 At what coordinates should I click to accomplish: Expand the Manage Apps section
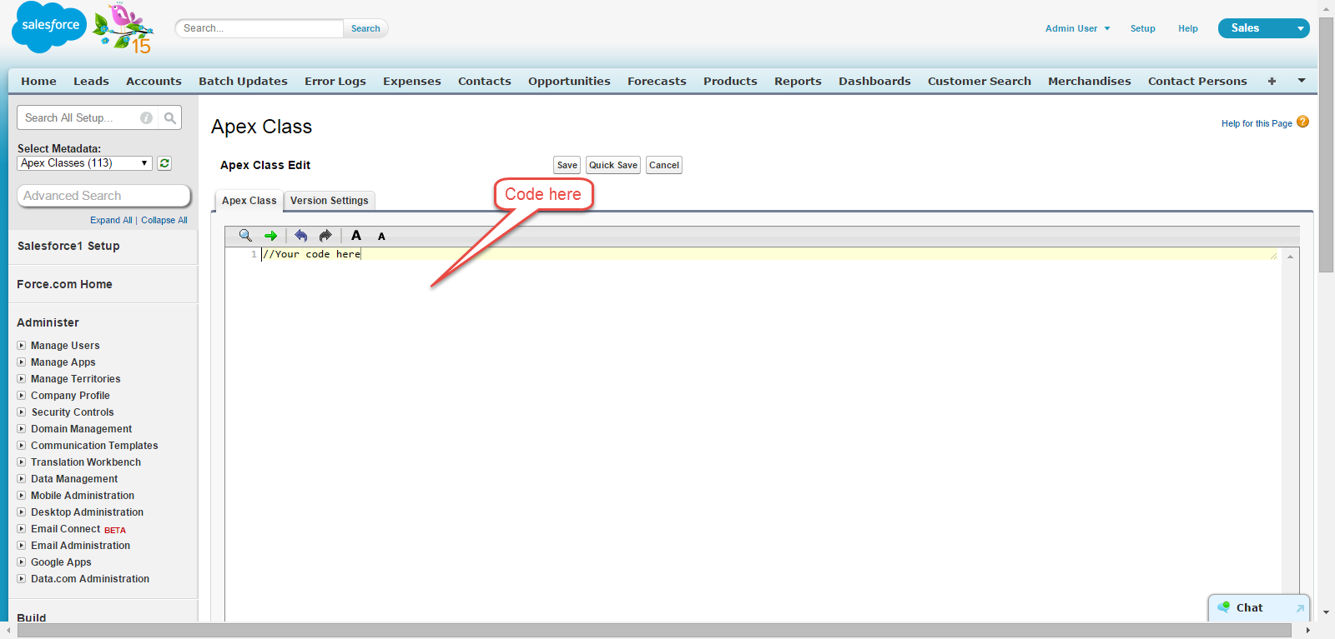point(22,362)
